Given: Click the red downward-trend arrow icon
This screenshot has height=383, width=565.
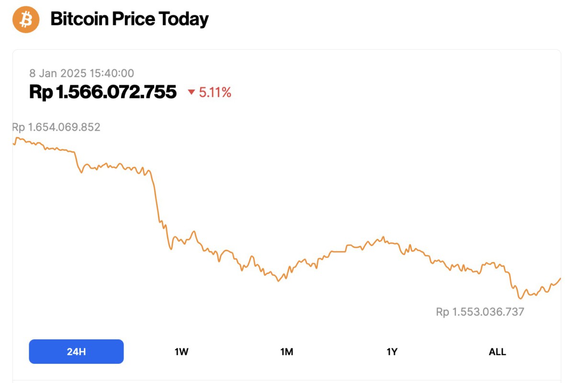Looking at the screenshot, I should click(x=192, y=92).
